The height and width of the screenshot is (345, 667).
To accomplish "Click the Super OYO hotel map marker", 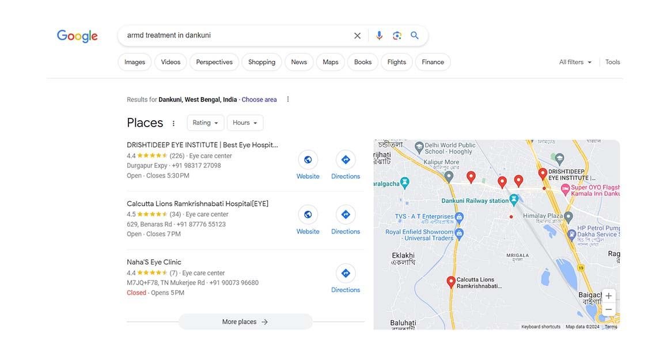I will click(x=565, y=190).
